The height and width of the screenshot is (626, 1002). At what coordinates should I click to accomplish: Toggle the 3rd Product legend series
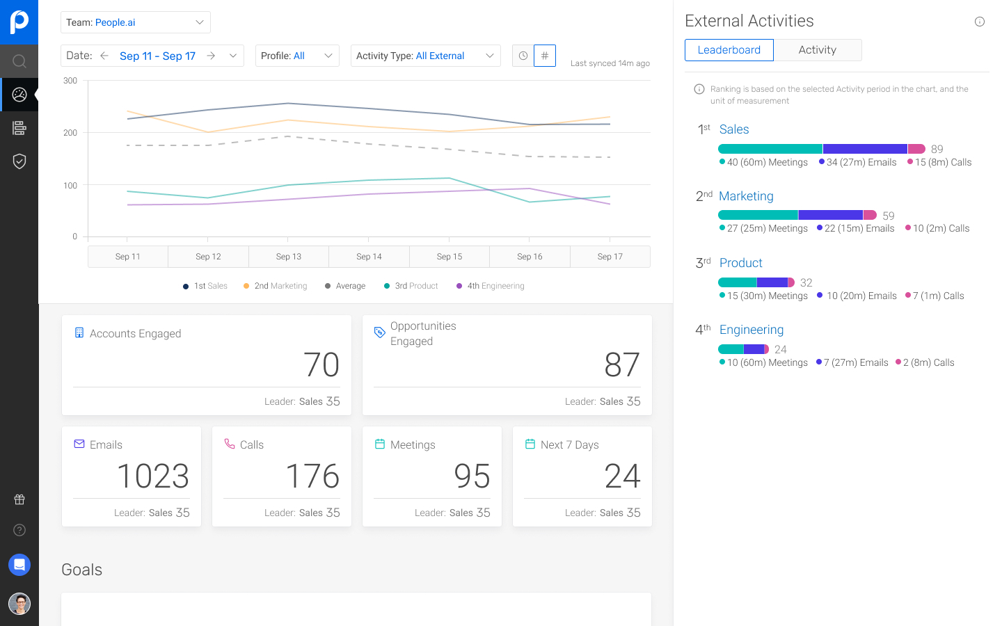click(x=411, y=286)
